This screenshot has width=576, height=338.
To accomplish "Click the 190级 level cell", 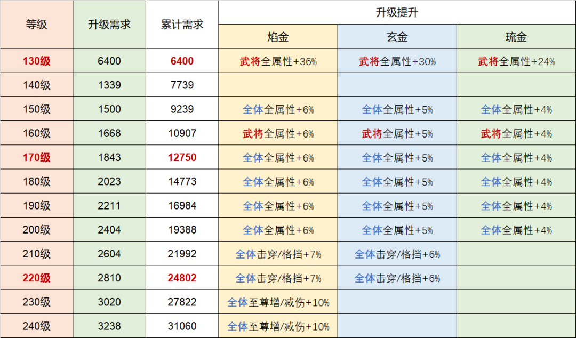I will pos(36,205).
